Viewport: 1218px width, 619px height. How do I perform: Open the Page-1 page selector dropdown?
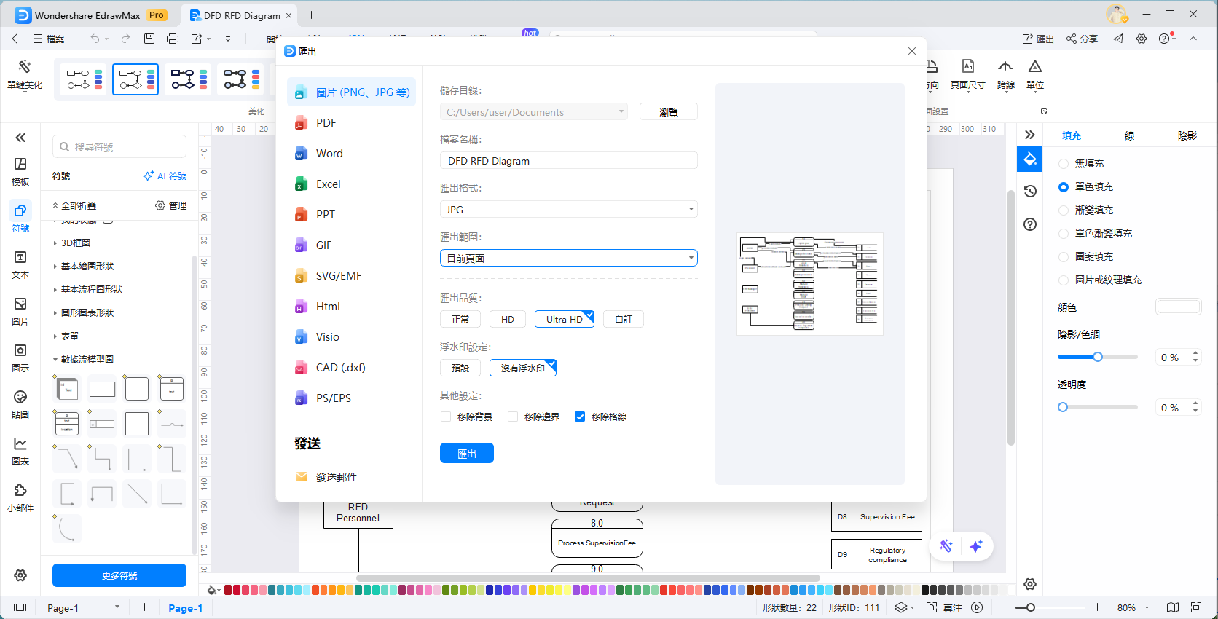(x=83, y=607)
